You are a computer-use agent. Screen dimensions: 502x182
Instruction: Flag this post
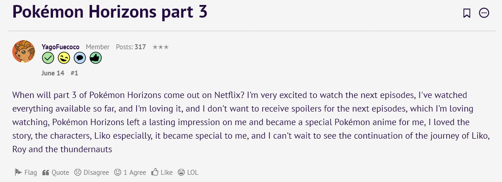[26, 172]
